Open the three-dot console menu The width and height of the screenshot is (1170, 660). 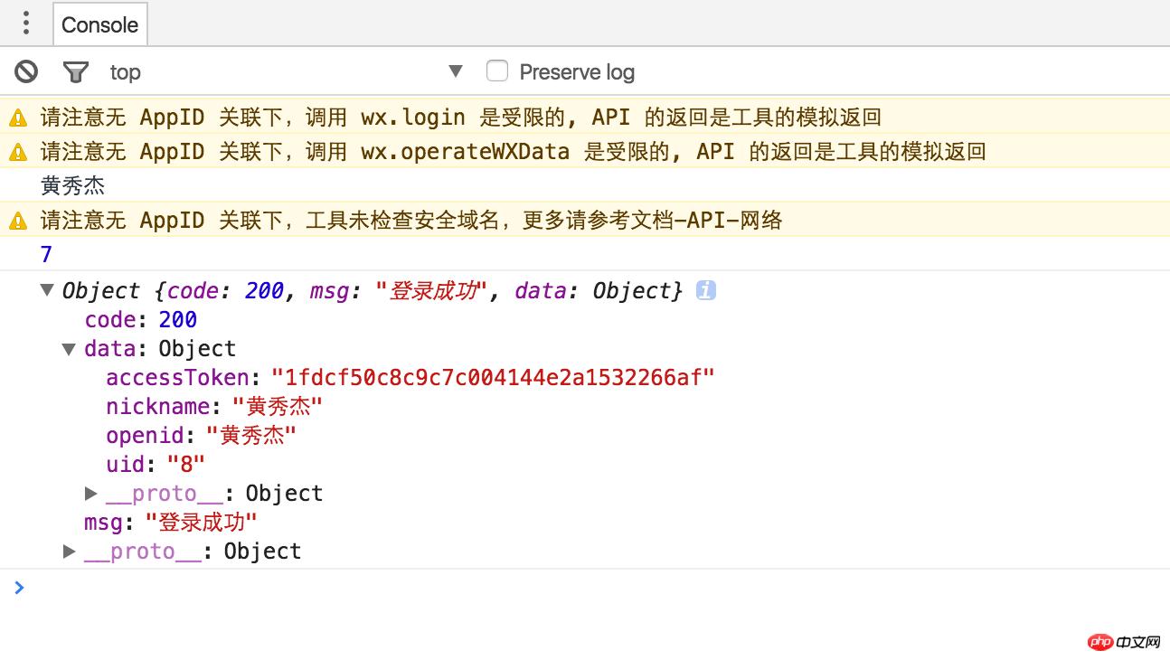[x=26, y=24]
